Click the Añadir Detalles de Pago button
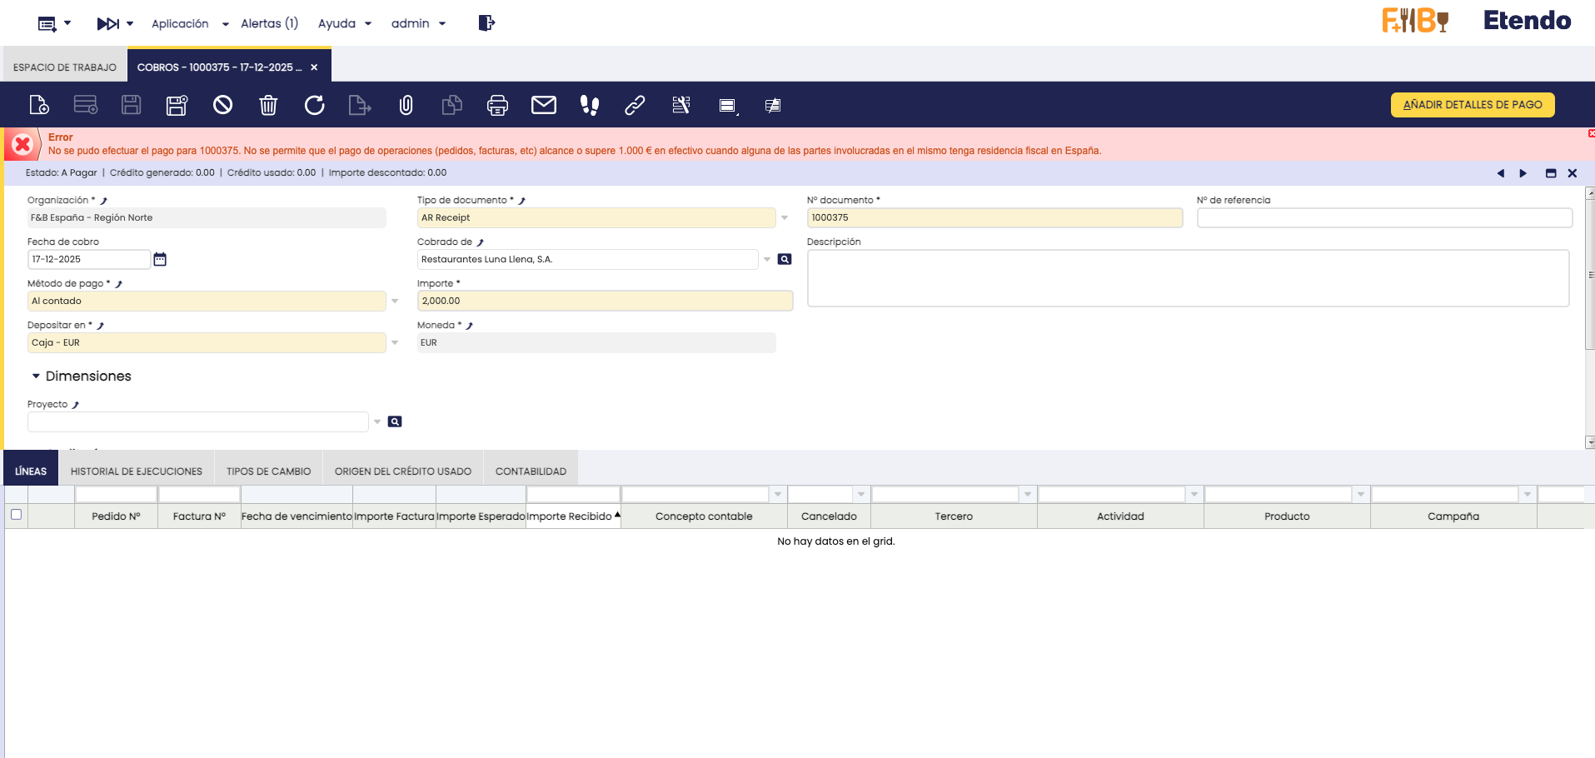This screenshot has height=758, width=1595. [1472, 105]
